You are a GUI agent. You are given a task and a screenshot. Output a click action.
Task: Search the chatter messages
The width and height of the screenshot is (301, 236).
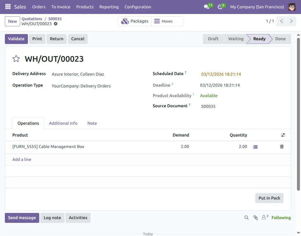coord(246,217)
